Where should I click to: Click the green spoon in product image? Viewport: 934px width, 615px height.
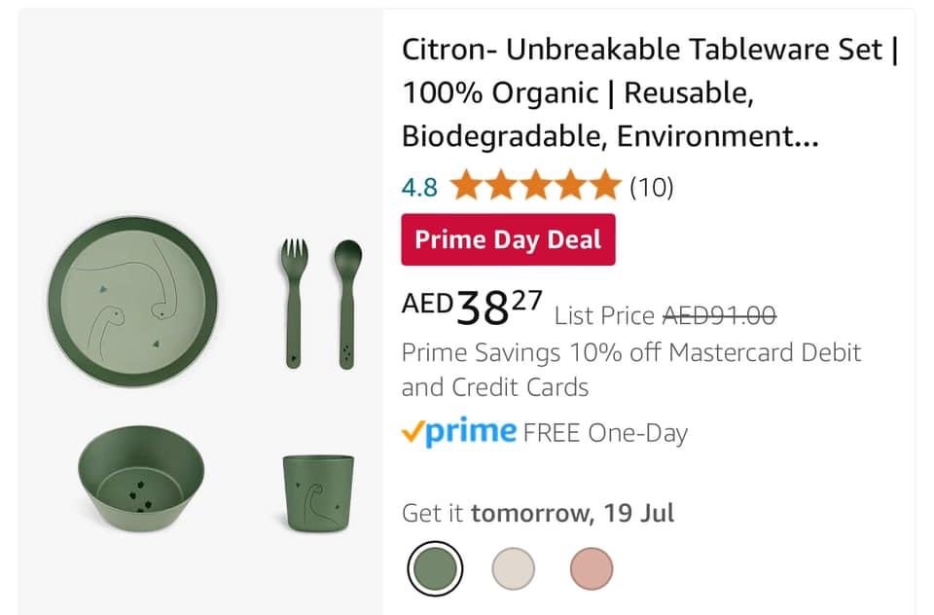[x=347, y=303]
